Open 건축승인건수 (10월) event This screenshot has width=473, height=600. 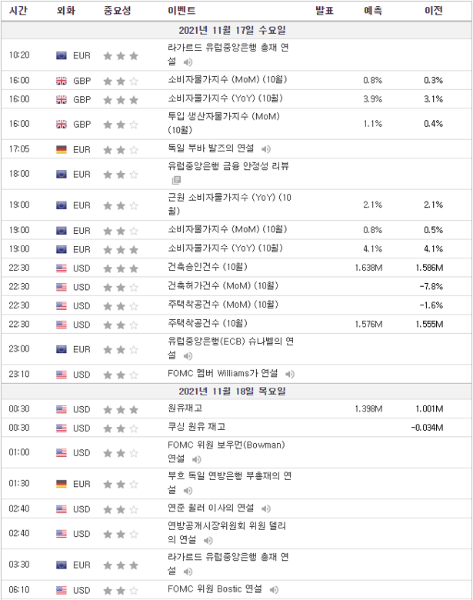pyautogui.click(x=208, y=267)
